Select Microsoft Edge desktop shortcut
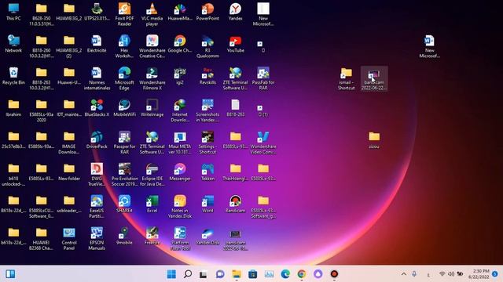The image size is (503, 282). (124, 78)
